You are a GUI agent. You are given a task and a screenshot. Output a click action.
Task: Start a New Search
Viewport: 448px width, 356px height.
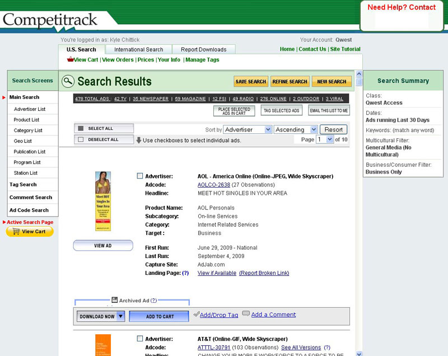point(332,81)
